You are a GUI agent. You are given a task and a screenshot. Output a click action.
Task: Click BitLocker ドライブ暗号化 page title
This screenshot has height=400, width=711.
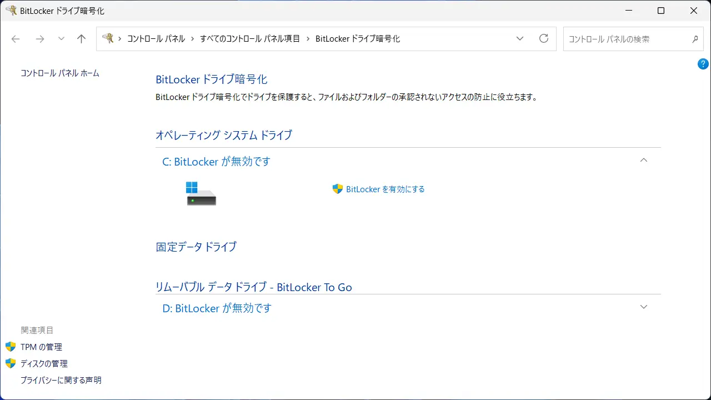tap(212, 79)
